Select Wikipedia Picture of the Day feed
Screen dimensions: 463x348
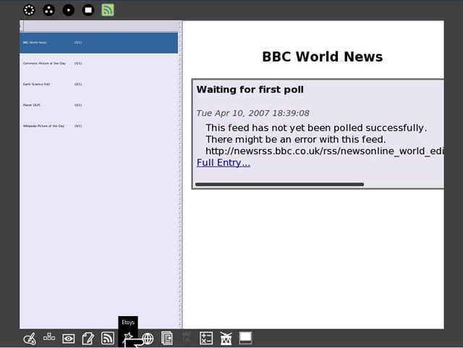tap(99, 126)
